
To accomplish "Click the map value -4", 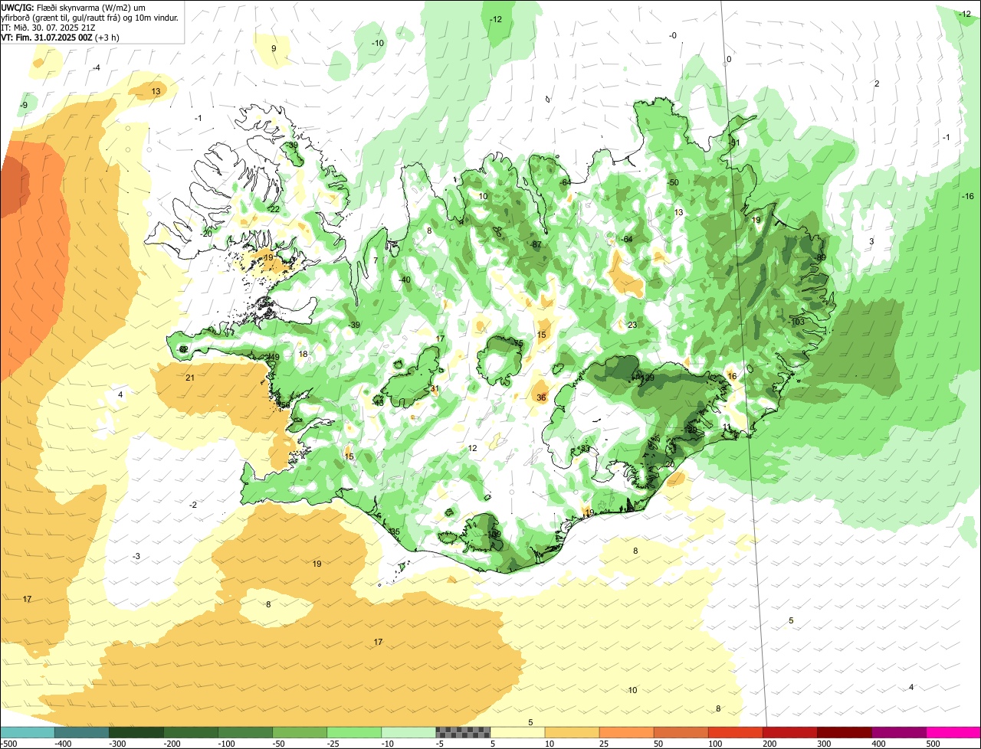I will point(96,67).
